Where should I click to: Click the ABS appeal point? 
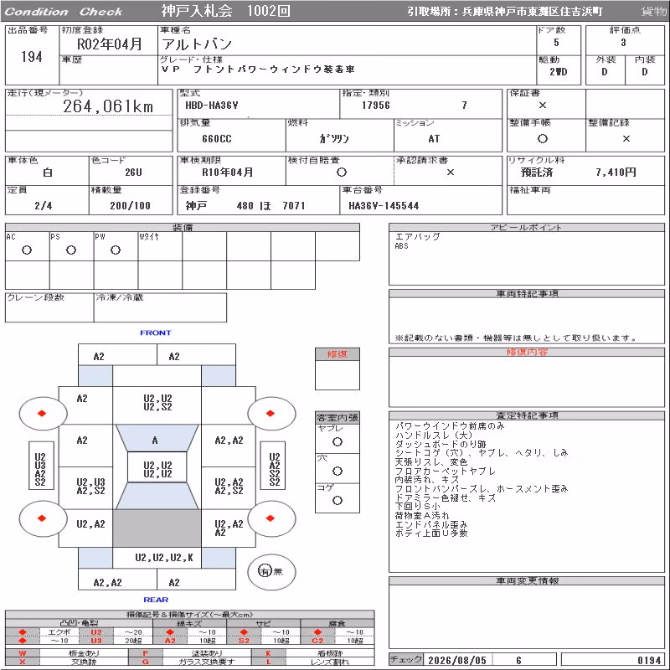[402, 245]
